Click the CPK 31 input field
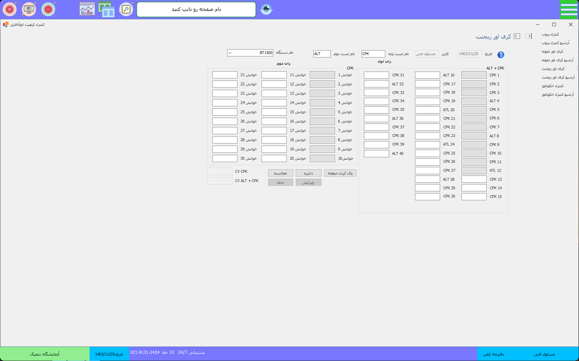The width and height of the screenshot is (579, 361). pos(376,75)
